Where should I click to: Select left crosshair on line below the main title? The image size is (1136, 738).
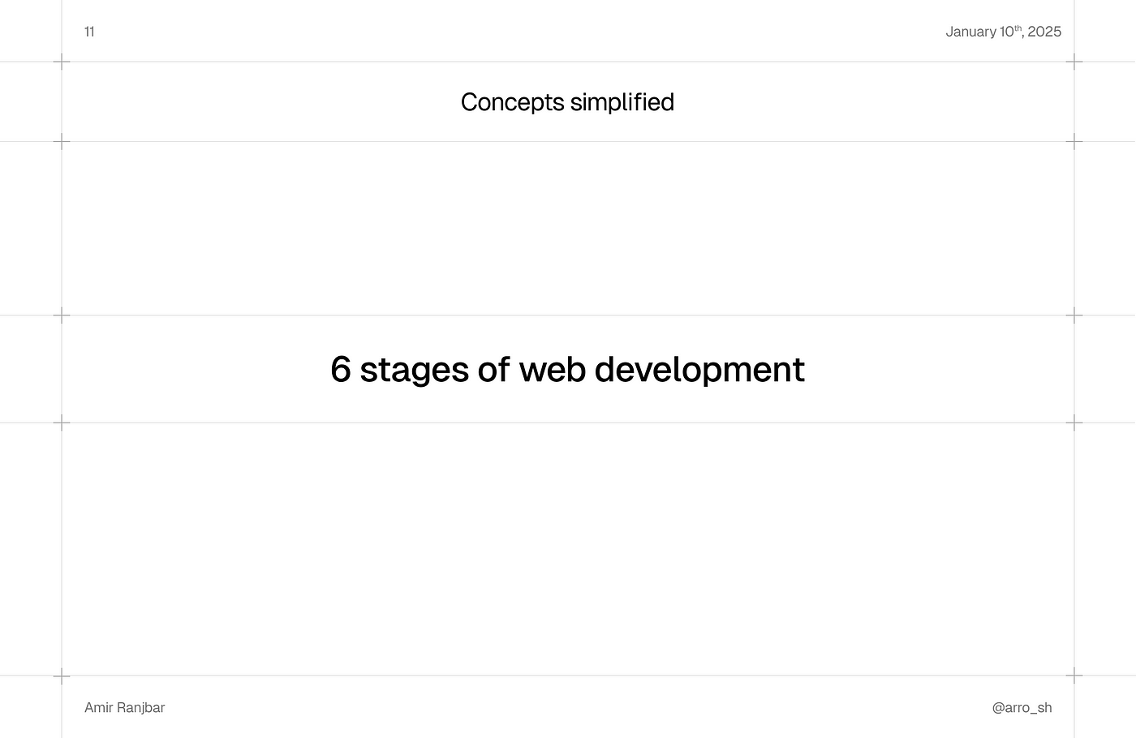click(x=62, y=423)
